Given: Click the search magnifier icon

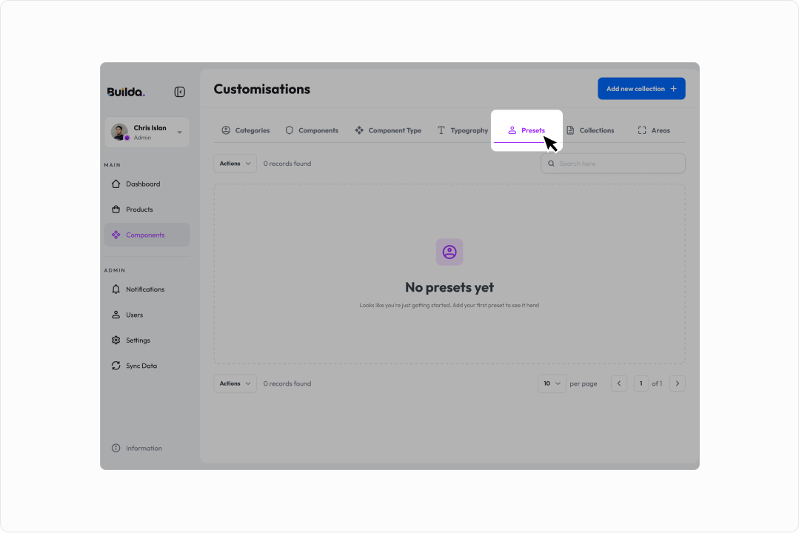Looking at the screenshot, I should pyautogui.click(x=551, y=164).
